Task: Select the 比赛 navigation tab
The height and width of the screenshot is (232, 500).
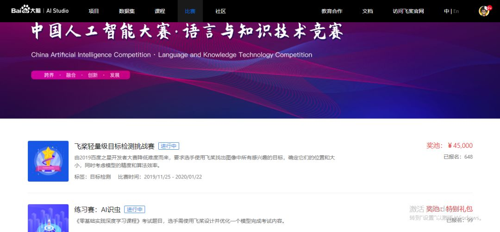Action: [x=190, y=11]
